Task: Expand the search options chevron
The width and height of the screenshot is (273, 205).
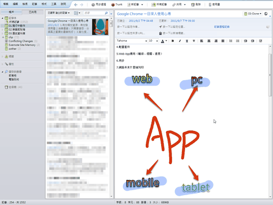Action: point(111,14)
